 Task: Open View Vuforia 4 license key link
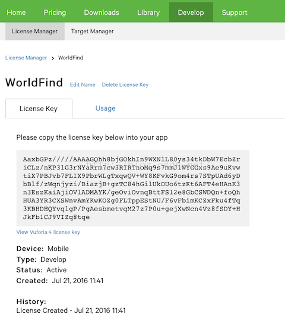tap(48, 232)
